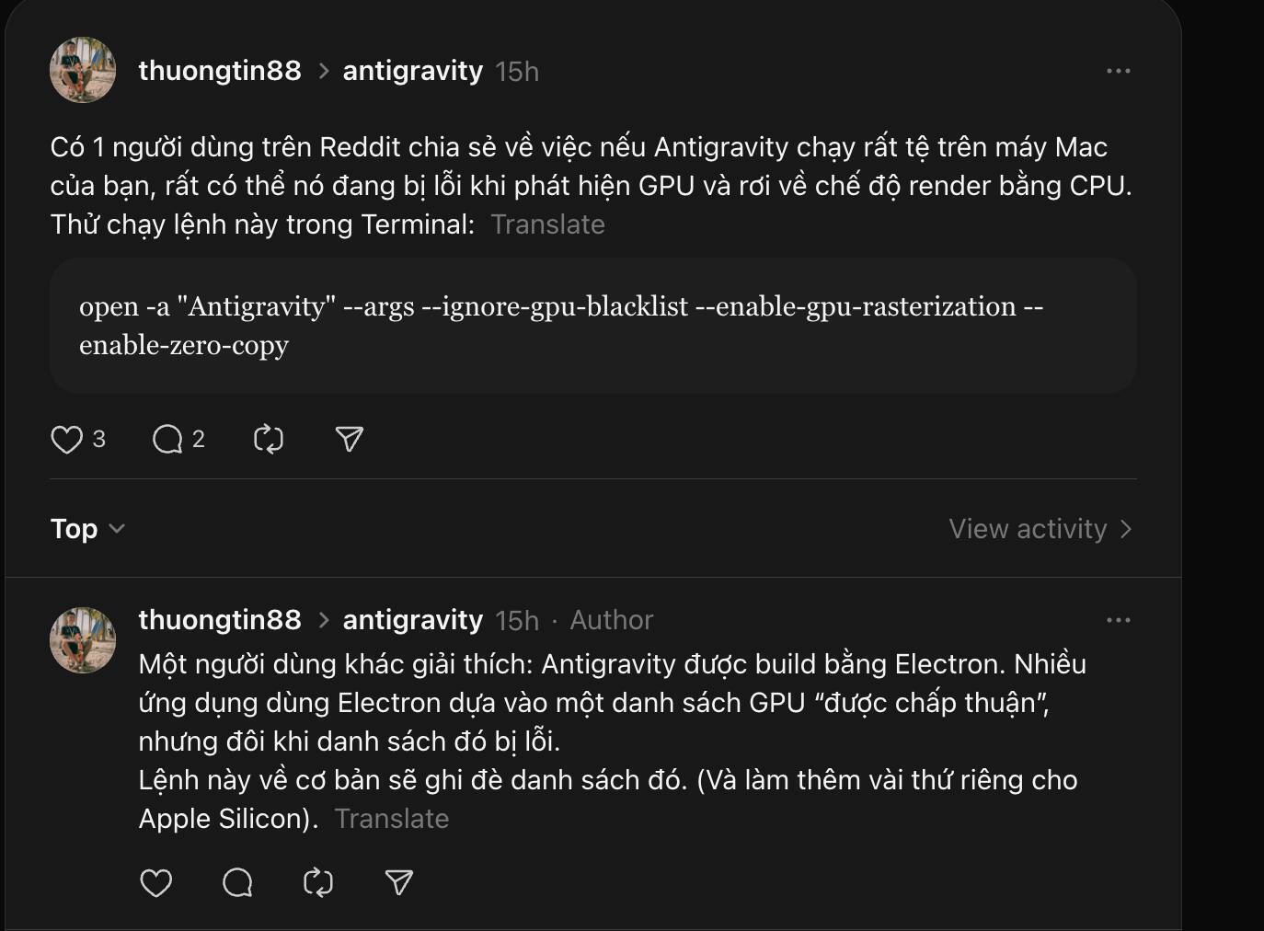Viewport: 1264px width, 931px height.
Task: Open main post three-dot options menu
Action: click(x=1118, y=71)
